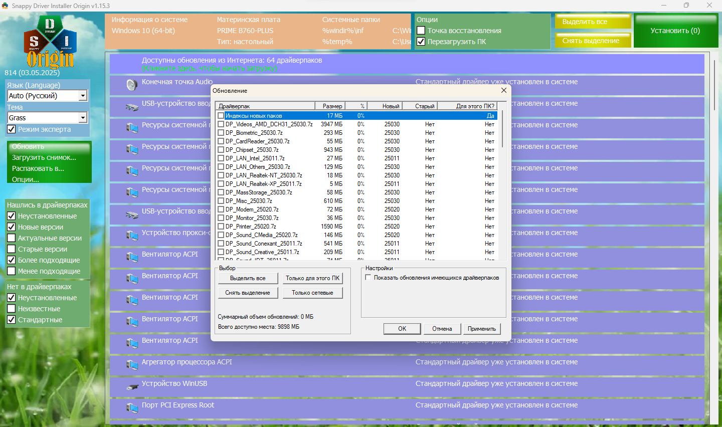
Task: Click the Применить button in the dialog
Action: (482, 329)
